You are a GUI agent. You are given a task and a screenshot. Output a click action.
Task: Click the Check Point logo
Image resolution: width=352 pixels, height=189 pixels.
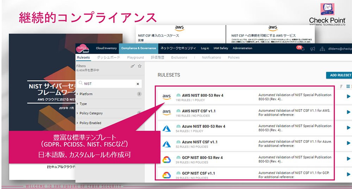point(327,14)
